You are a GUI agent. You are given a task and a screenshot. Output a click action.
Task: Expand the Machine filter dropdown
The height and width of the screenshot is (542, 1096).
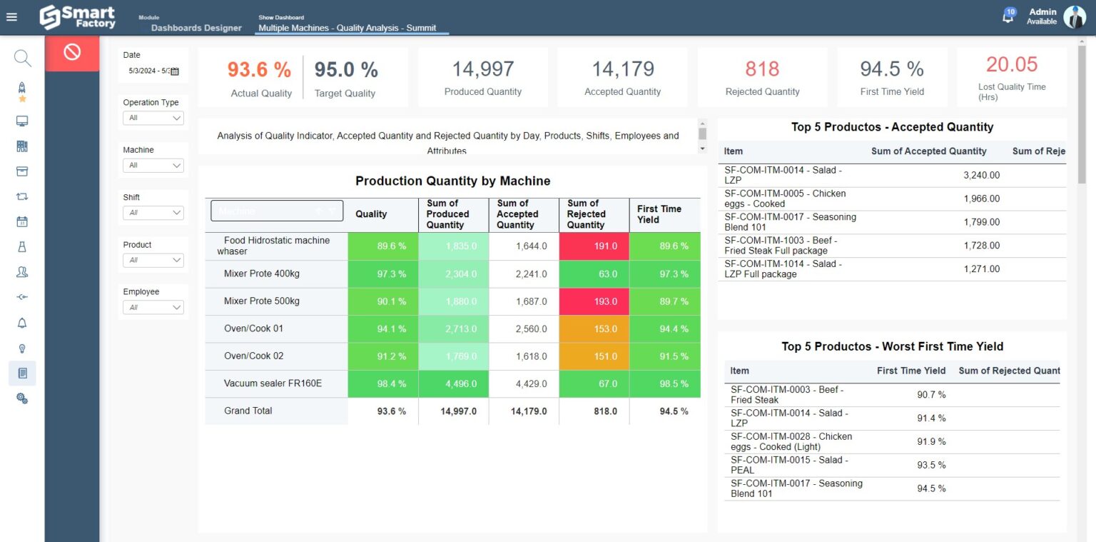pos(153,165)
